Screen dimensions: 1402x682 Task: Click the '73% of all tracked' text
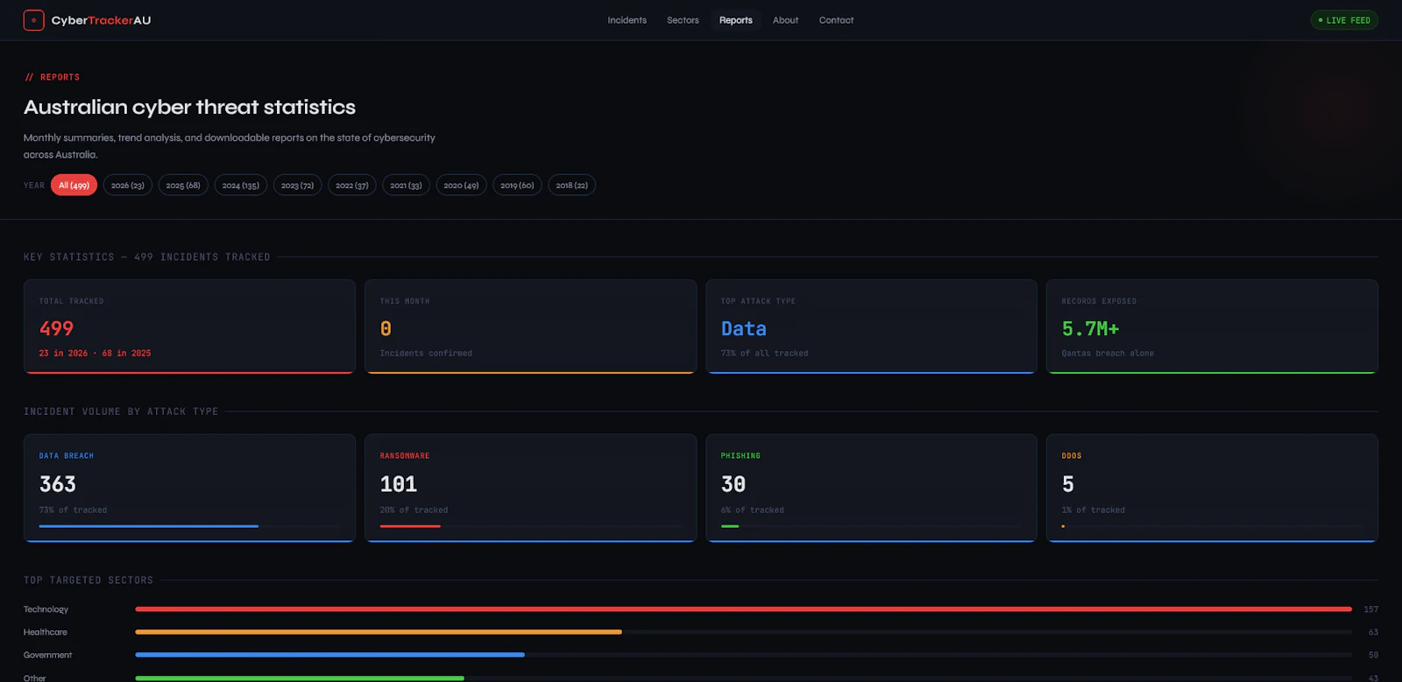tap(765, 354)
